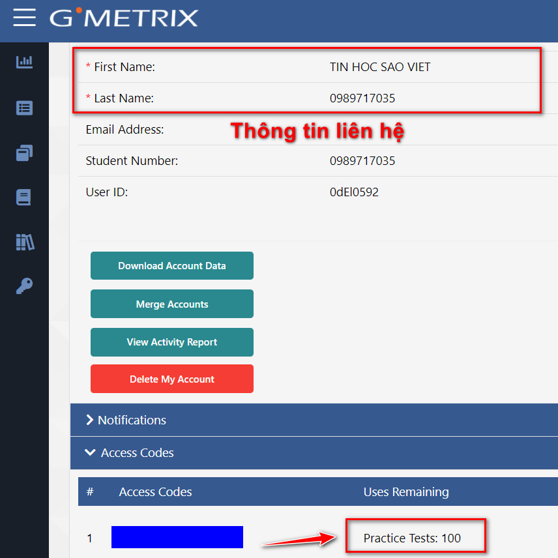The image size is (558, 558).
Task: Click the # column header
Action: pyautogui.click(x=90, y=492)
